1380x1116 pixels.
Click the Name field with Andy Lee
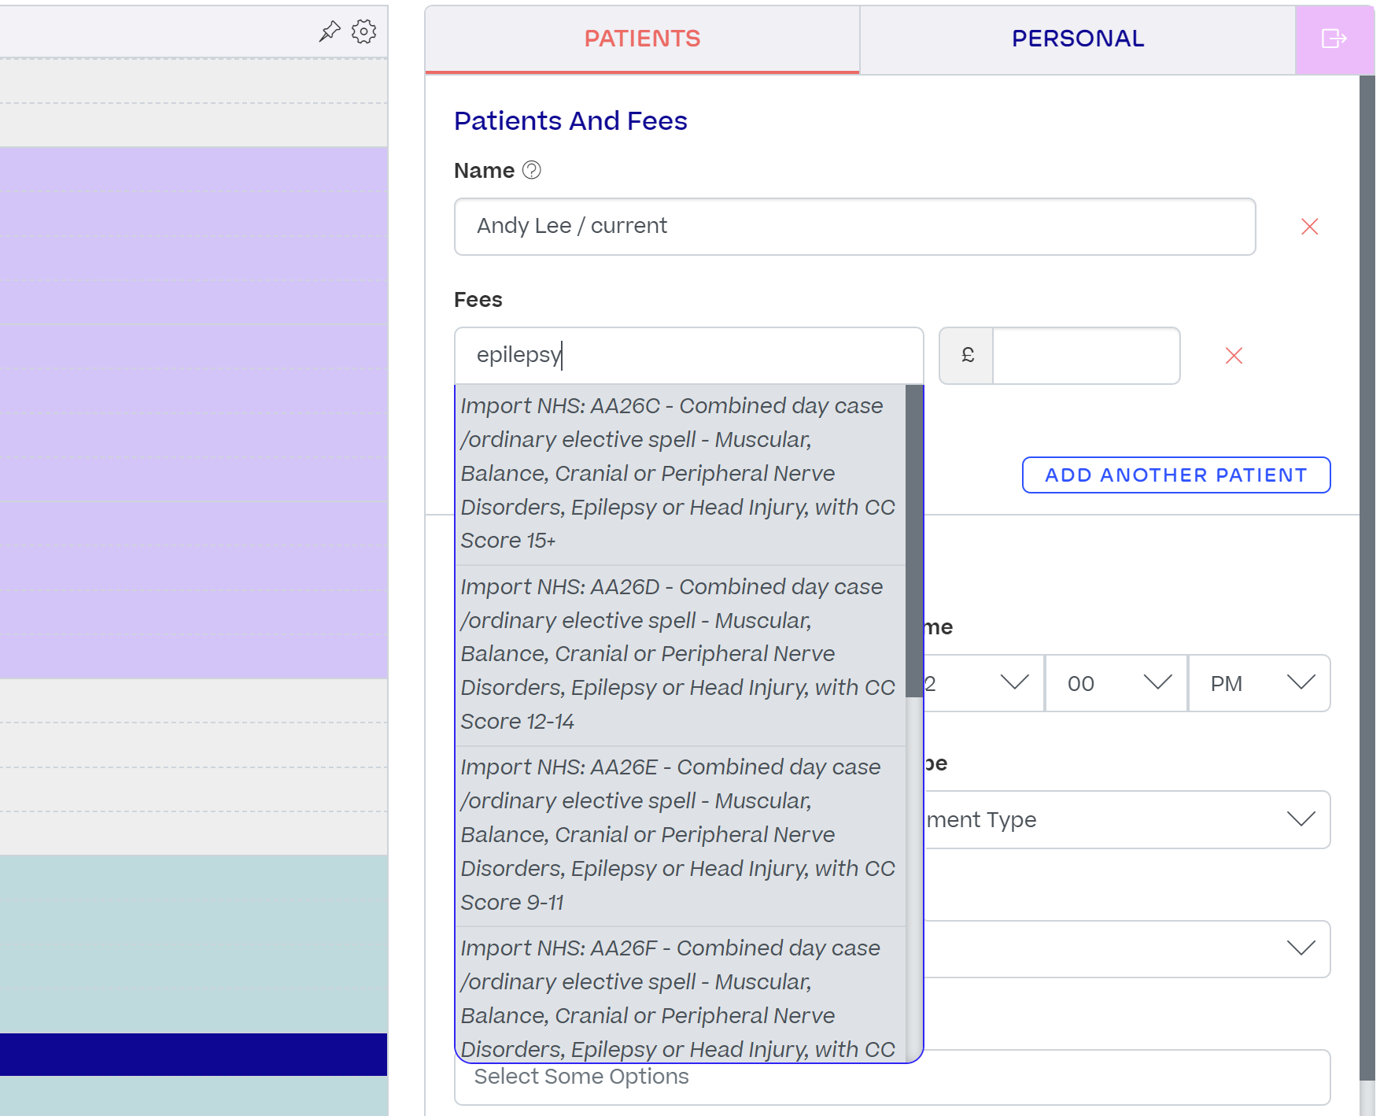[854, 227]
